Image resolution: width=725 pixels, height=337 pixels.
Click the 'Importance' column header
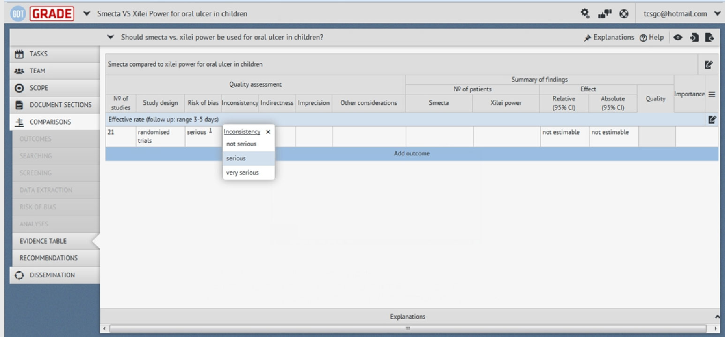(689, 94)
